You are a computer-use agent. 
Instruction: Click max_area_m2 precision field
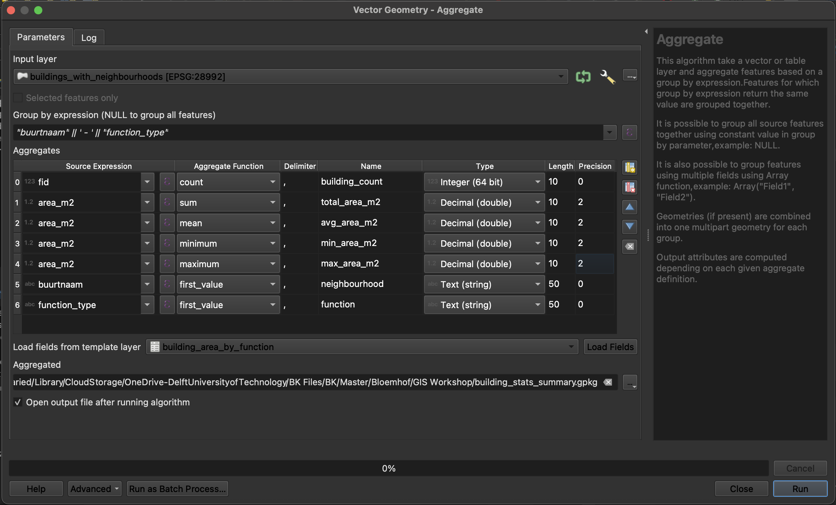pyautogui.click(x=594, y=263)
